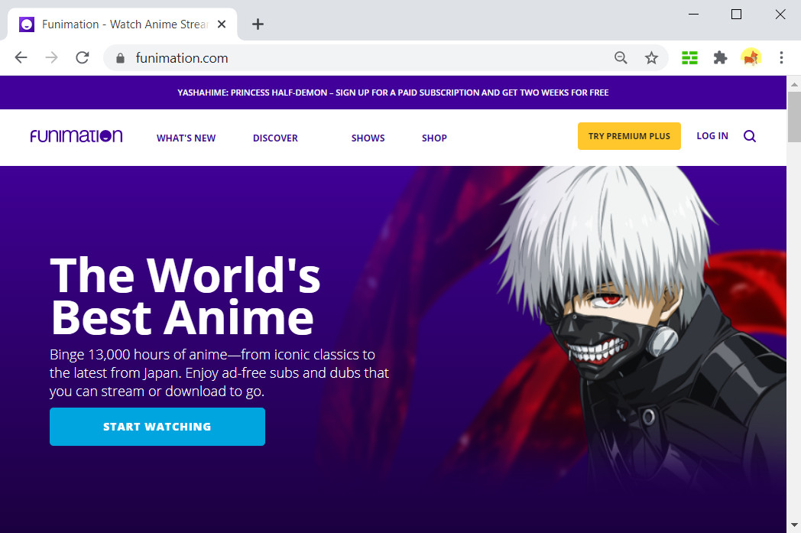801x533 pixels.
Task: Click the Log In link
Action: pos(712,136)
